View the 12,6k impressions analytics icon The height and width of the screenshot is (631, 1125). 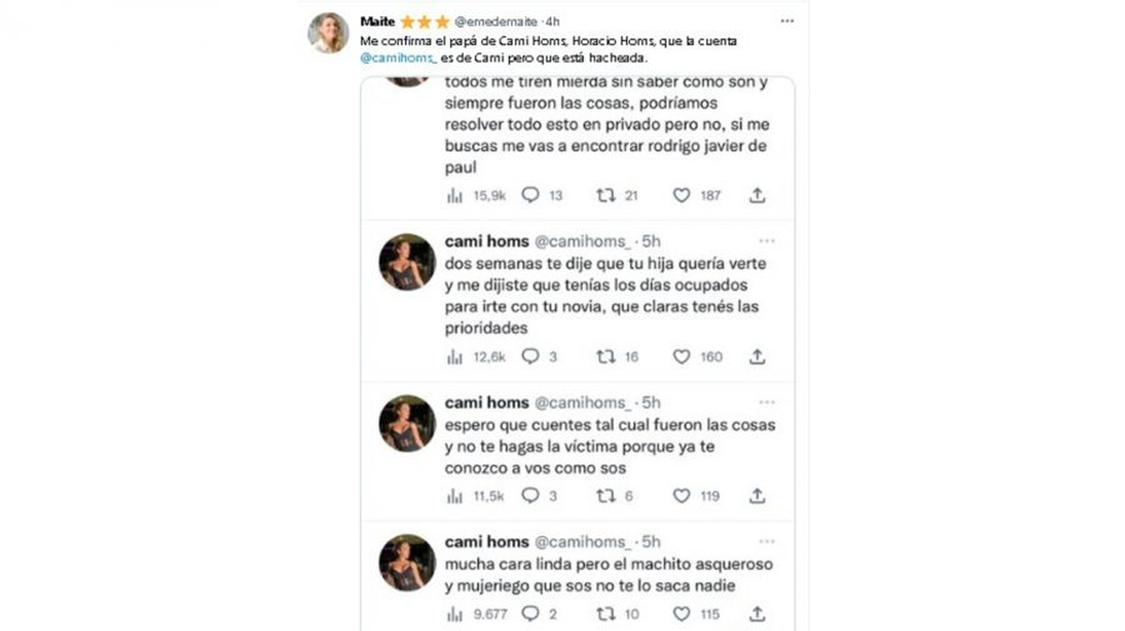[456, 356]
